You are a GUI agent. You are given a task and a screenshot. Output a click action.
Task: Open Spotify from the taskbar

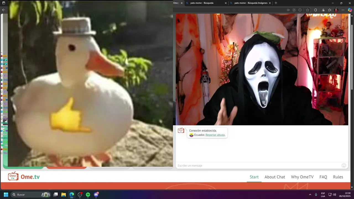pos(88,195)
